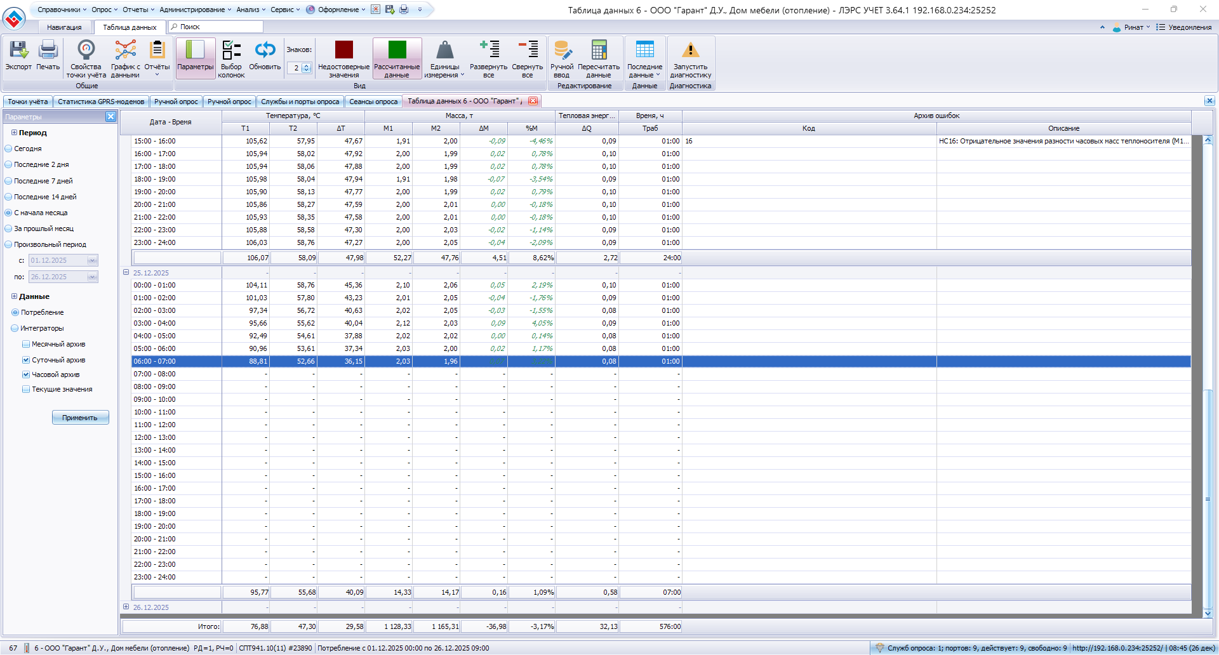Enable the 'Месячный архив' checkbox
The height and width of the screenshot is (655, 1219).
26,344
